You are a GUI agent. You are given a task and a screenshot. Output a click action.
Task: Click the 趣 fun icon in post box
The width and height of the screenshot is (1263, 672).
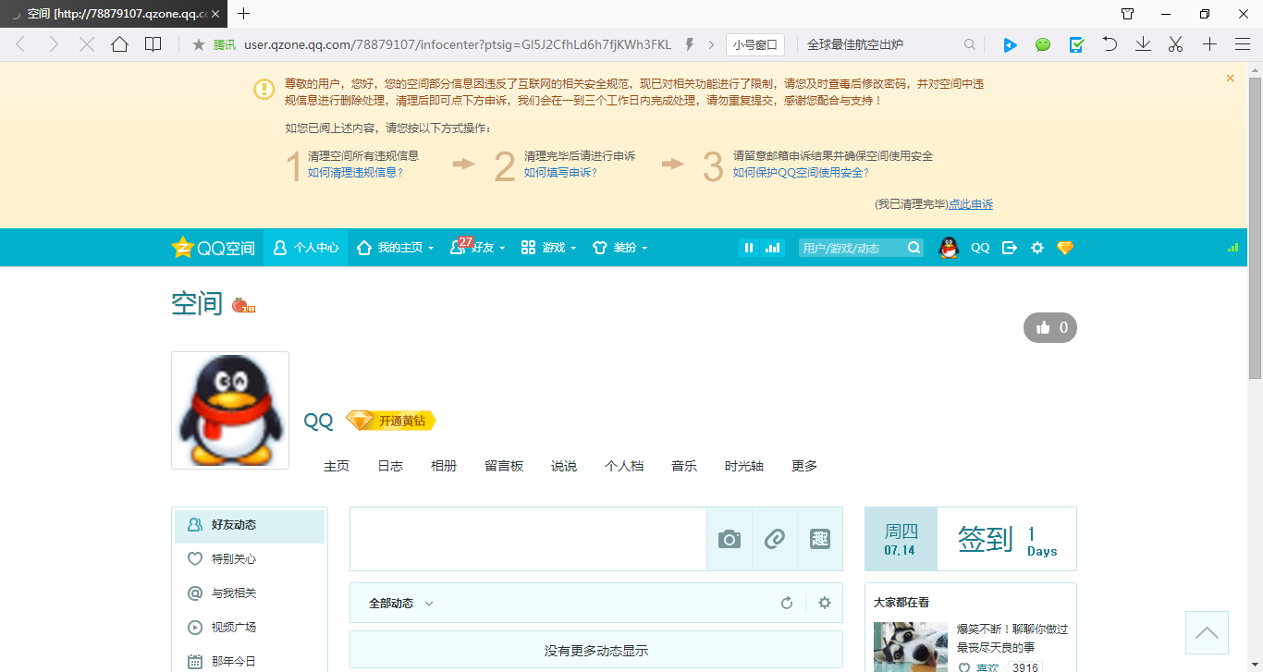click(820, 539)
